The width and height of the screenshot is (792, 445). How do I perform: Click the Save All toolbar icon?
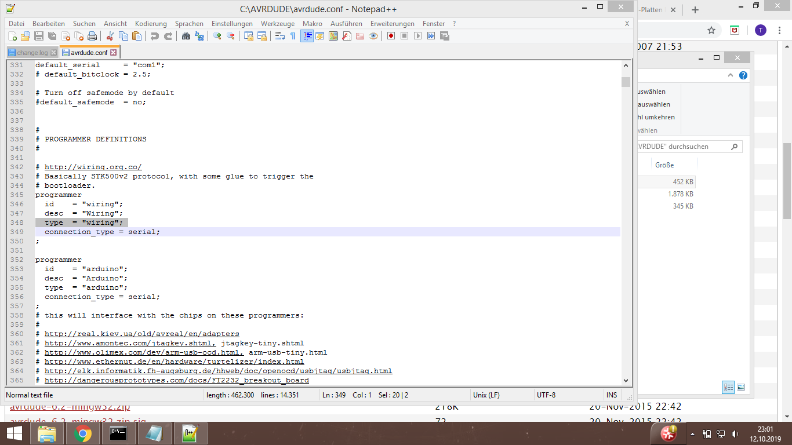click(50, 35)
